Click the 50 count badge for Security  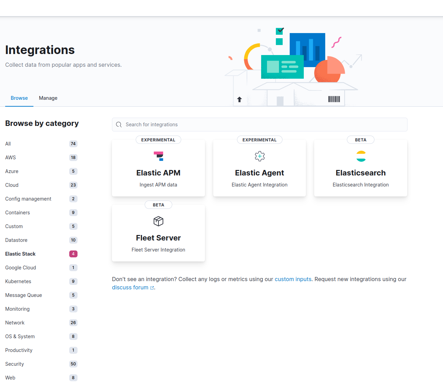[x=73, y=364]
